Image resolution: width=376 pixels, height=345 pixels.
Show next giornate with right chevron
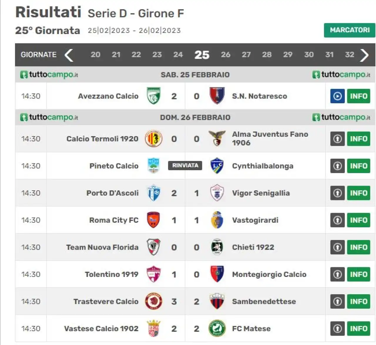point(364,55)
